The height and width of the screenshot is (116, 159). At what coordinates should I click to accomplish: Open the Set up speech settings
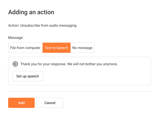[28, 76]
